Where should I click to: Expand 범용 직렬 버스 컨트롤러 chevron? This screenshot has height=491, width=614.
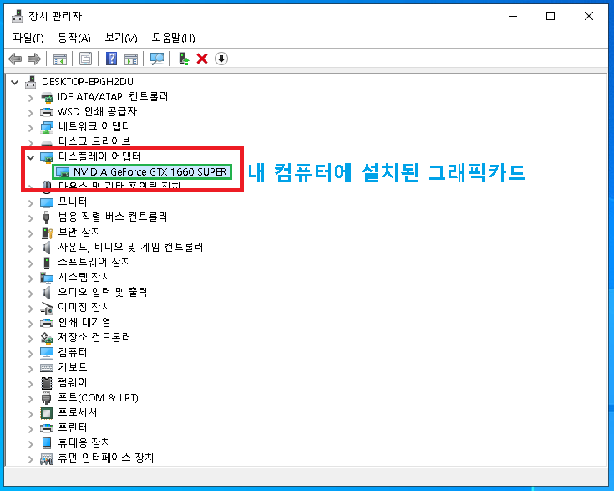point(31,218)
